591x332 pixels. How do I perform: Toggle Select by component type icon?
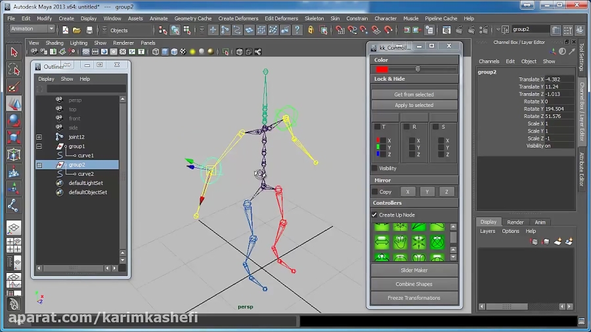(x=187, y=30)
